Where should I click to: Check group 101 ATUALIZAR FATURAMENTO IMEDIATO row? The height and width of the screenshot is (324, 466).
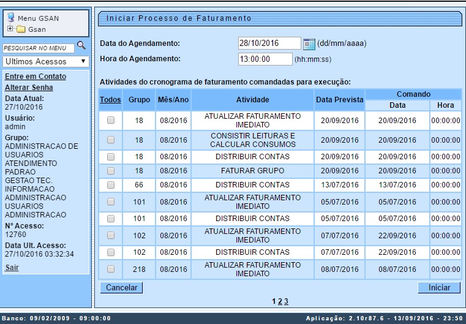(x=111, y=202)
